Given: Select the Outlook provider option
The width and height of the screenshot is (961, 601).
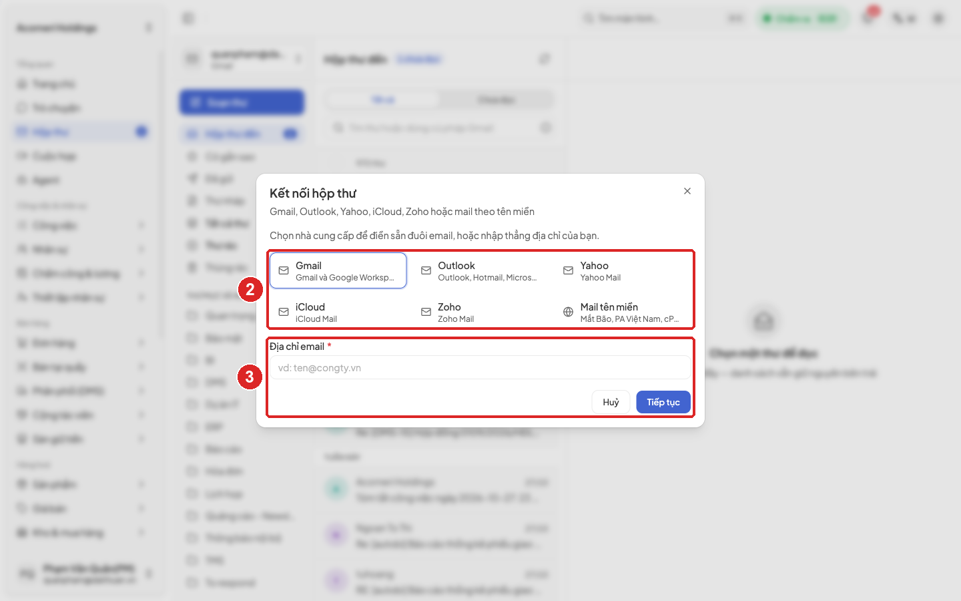Looking at the screenshot, I should click(x=480, y=270).
